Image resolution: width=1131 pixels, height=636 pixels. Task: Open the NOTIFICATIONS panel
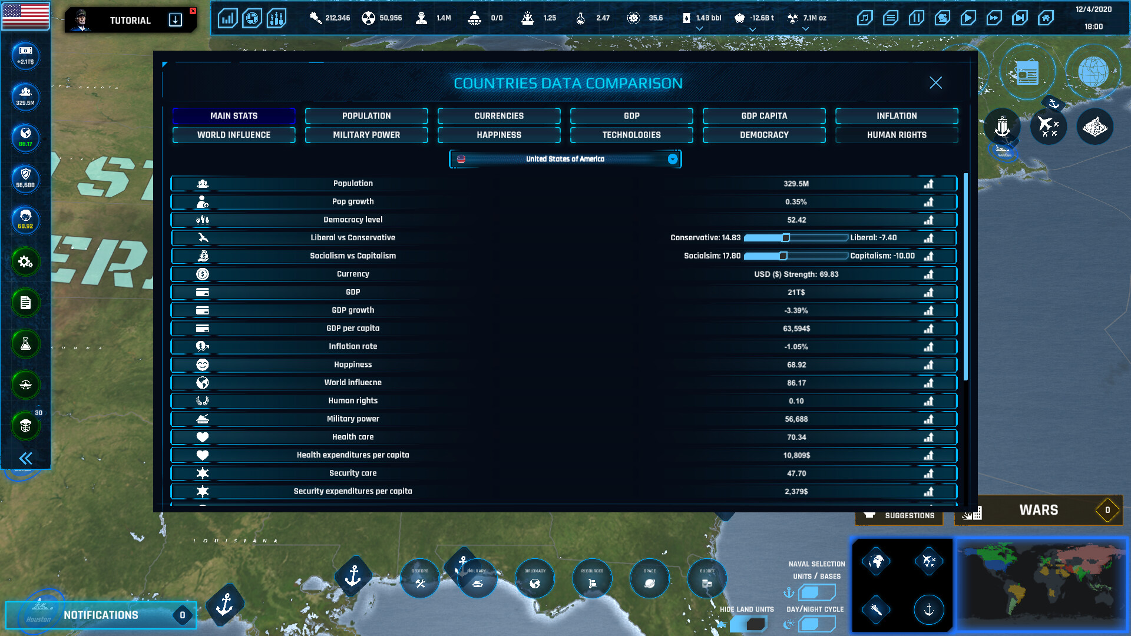[x=100, y=615]
